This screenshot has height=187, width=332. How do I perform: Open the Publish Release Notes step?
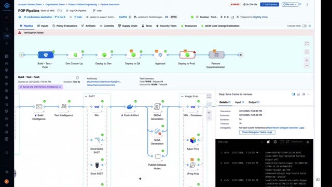(x=157, y=156)
